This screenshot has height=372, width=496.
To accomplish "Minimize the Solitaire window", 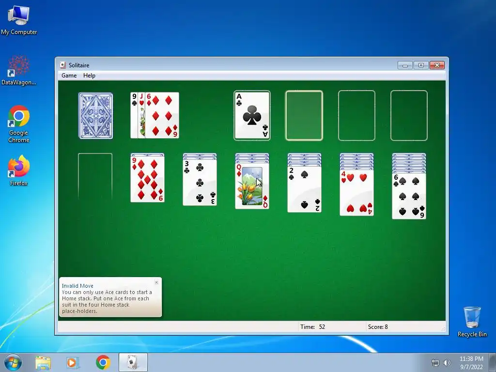I will pyautogui.click(x=405, y=65).
